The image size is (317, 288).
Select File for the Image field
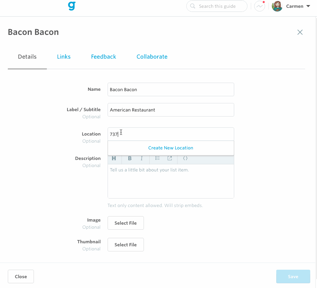pyautogui.click(x=126, y=223)
